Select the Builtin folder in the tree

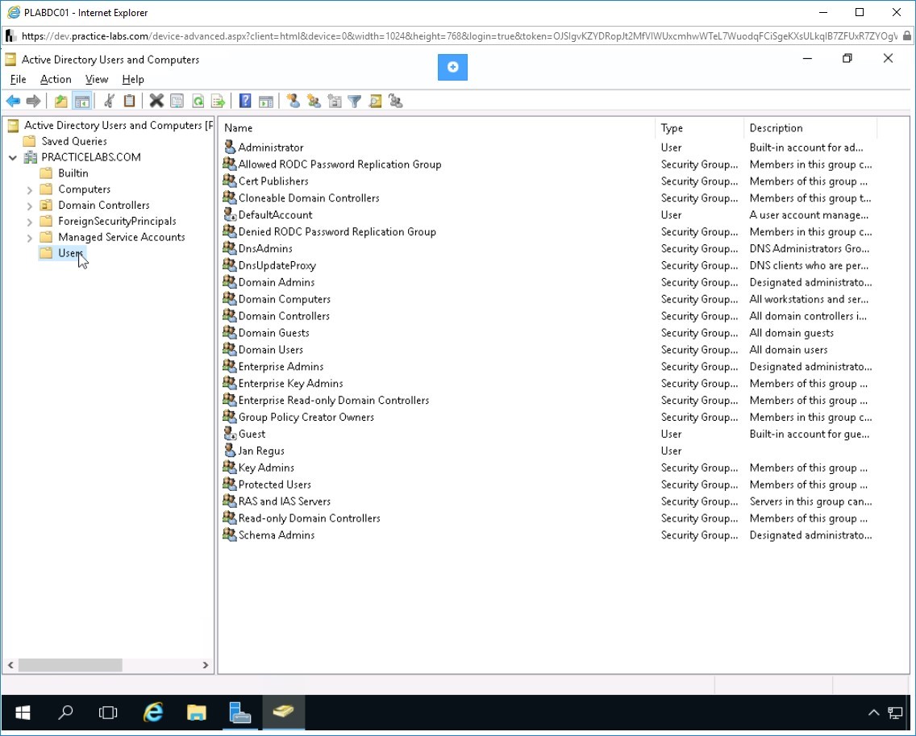(73, 173)
